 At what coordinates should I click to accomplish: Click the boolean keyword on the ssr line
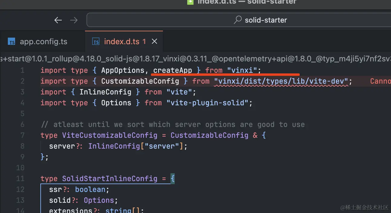click(x=90, y=190)
